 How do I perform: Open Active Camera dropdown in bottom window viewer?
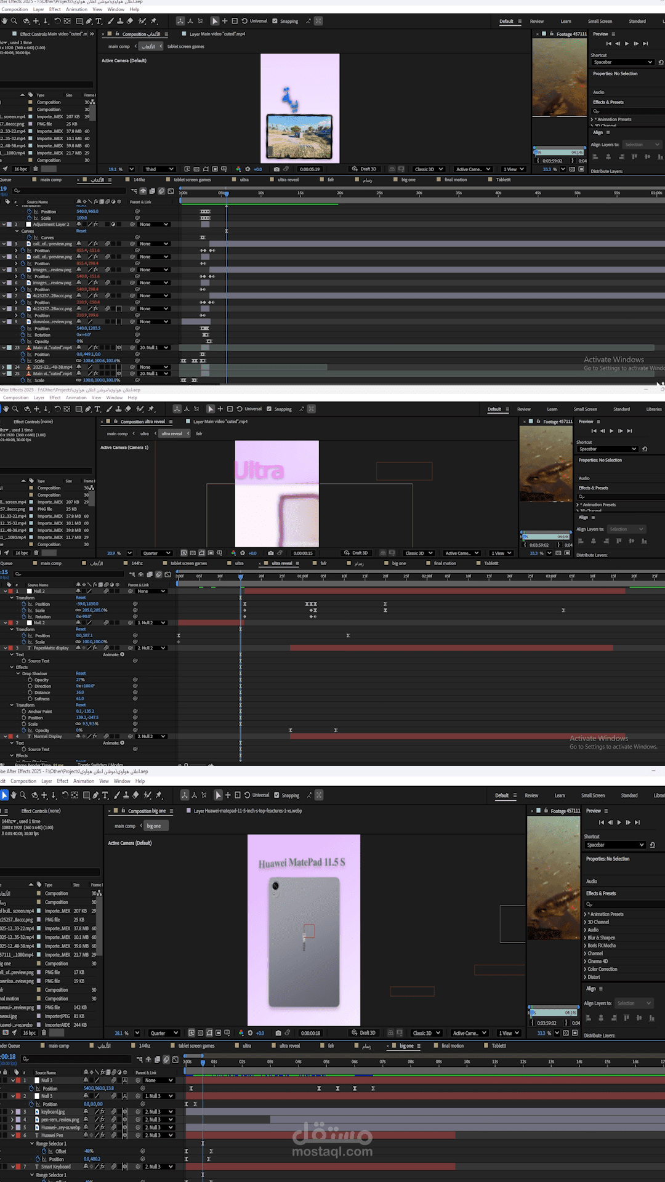470,1033
